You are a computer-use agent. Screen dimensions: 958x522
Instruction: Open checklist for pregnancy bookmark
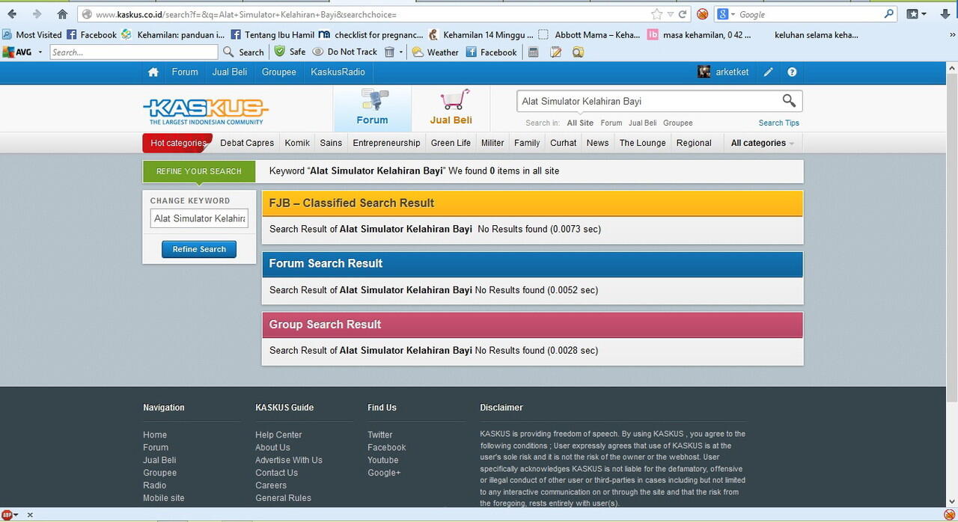371,34
